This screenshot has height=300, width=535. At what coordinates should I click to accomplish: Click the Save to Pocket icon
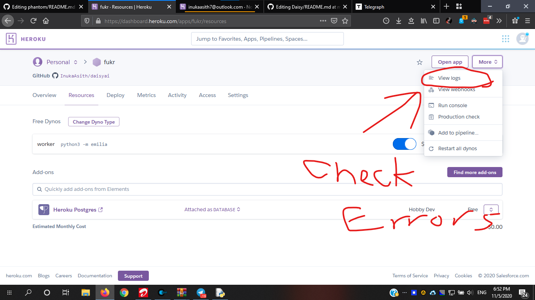334,21
